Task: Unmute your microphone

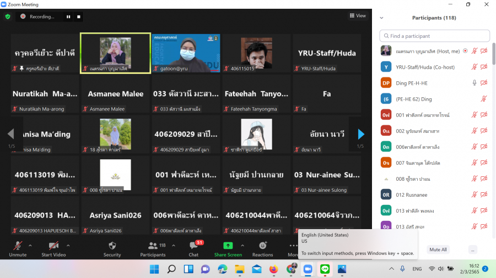Action: click(18, 248)
